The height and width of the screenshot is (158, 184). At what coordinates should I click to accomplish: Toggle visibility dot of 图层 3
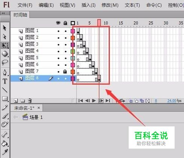[58, 45]
